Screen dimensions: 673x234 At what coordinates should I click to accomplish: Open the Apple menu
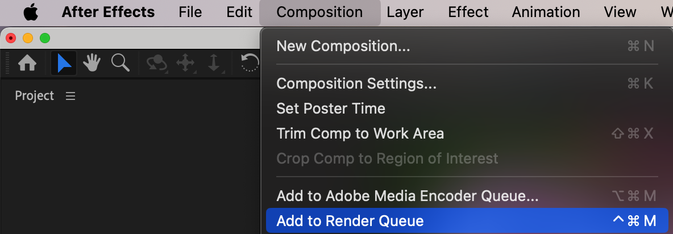[31, 12]
